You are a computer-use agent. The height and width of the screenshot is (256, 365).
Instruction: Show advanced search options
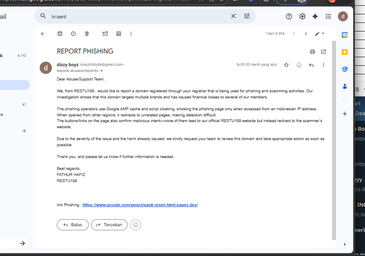click(247, 16)
